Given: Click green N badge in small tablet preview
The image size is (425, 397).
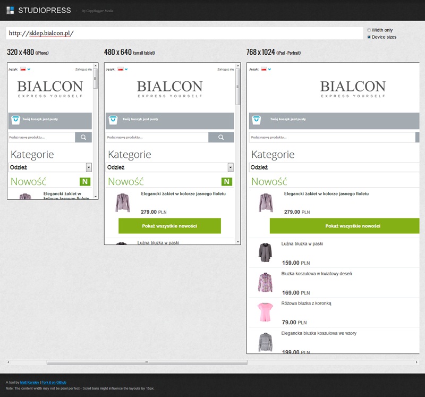Looking at the screenshot, I should click(x=227, y=182).
